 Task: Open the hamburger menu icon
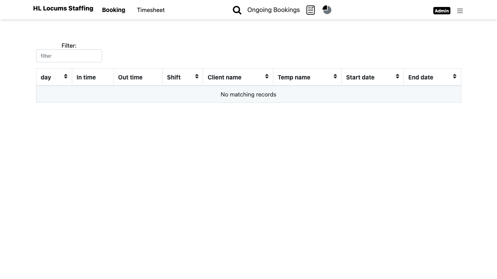pos(460,11)
